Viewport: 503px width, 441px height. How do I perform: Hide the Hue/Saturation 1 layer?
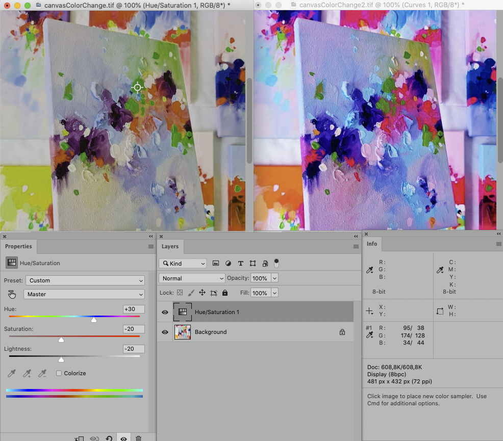[x=164, y=311]
